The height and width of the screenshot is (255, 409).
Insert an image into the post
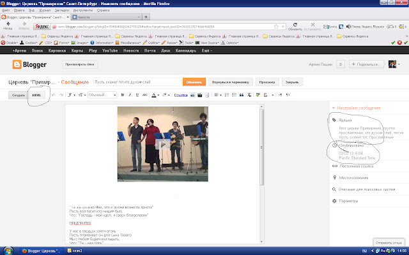click(192, 95)
